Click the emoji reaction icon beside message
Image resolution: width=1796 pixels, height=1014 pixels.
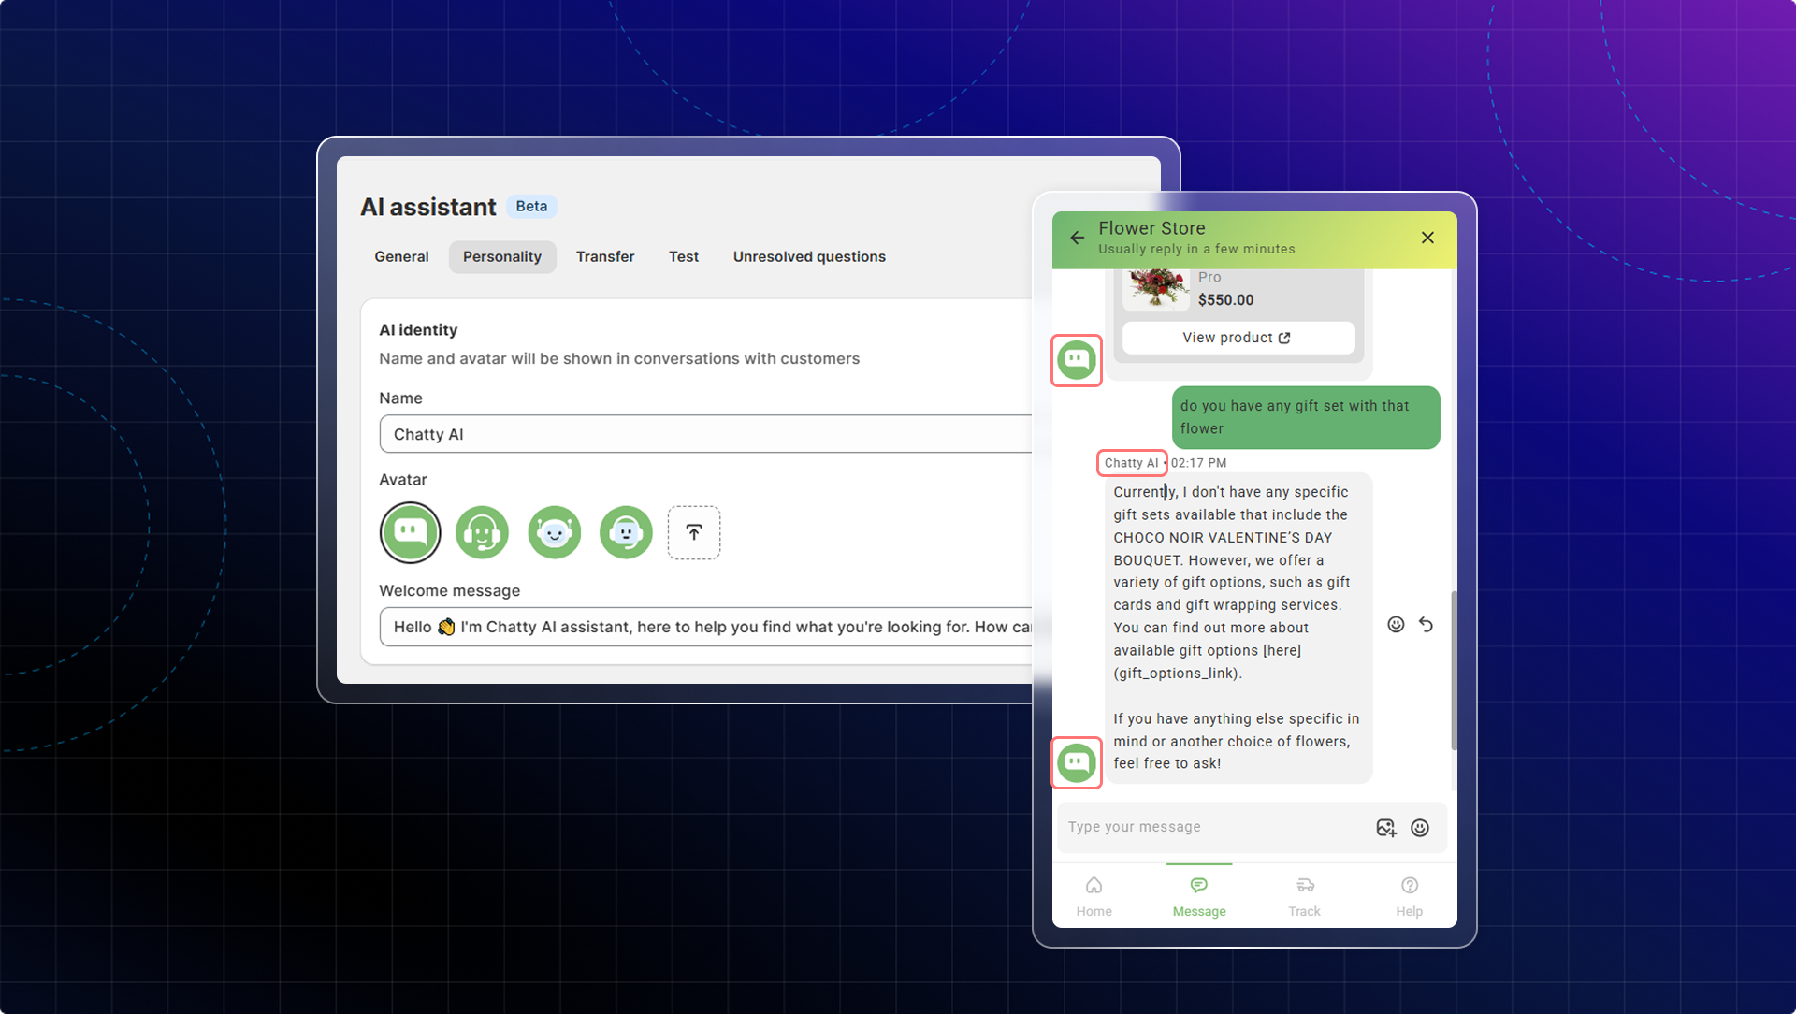coord(1396,625)
